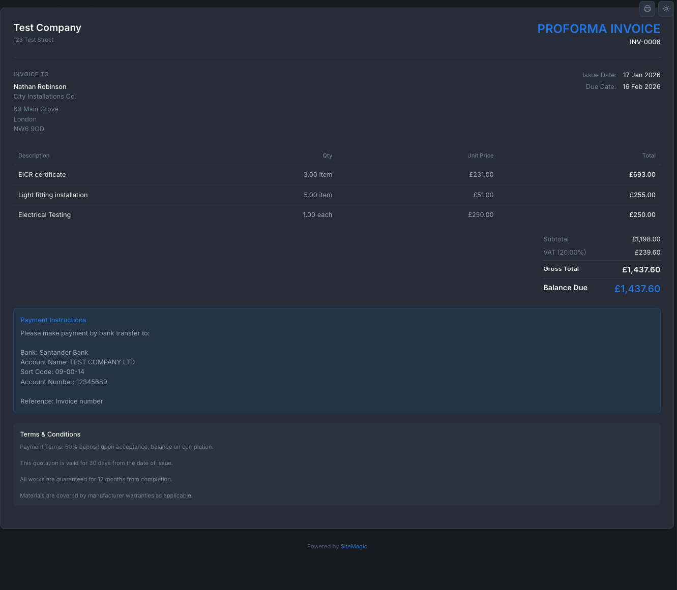Image resolution: width=677 pixels, height=590 pixels.
Task: Select the Sort Code in payment instructions
Action: [52, 371]
